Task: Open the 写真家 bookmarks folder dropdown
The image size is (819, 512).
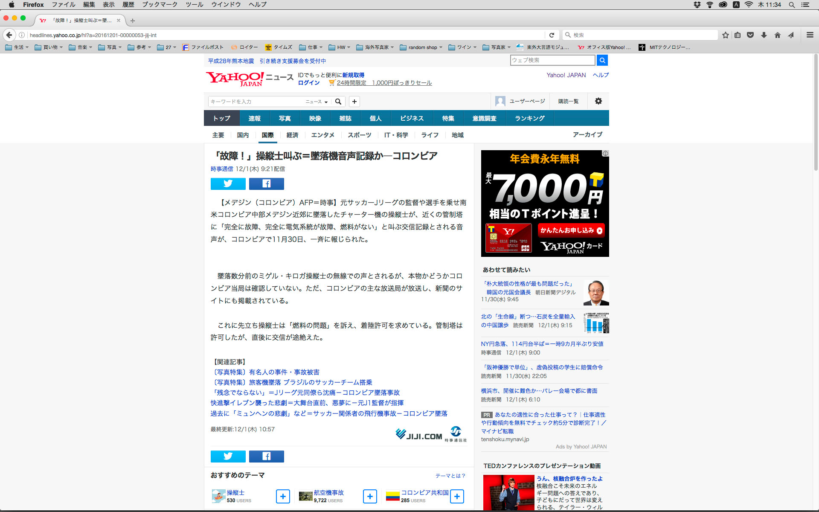Action: coord(497,47)
